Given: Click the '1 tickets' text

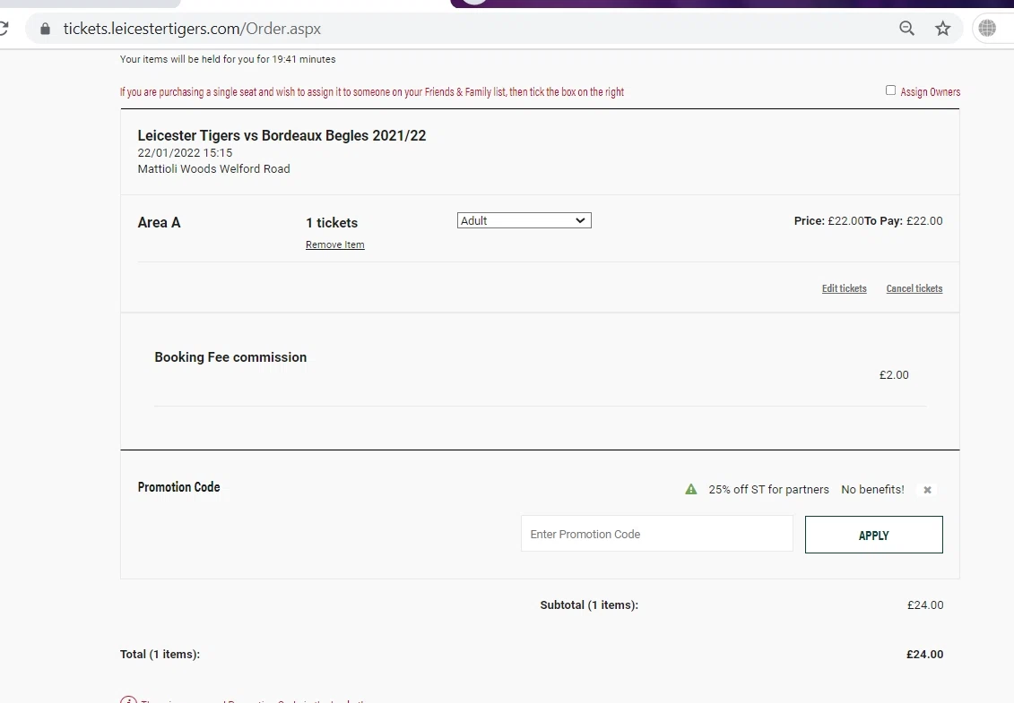Looking at the screenshot, I should 332,222.
